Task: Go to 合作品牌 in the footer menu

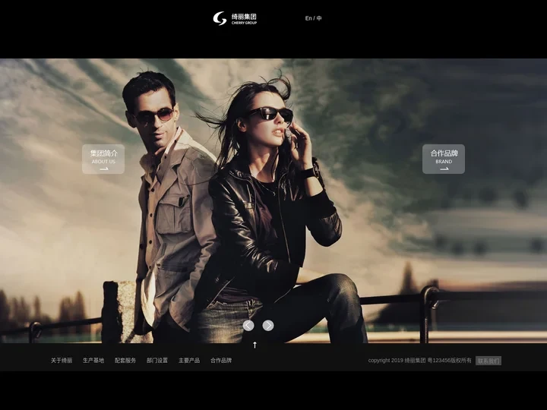Action: tap(221, 361)
